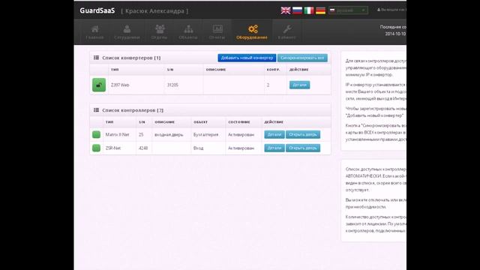Click the list icon beside Список контроллеров

[96, 110]
